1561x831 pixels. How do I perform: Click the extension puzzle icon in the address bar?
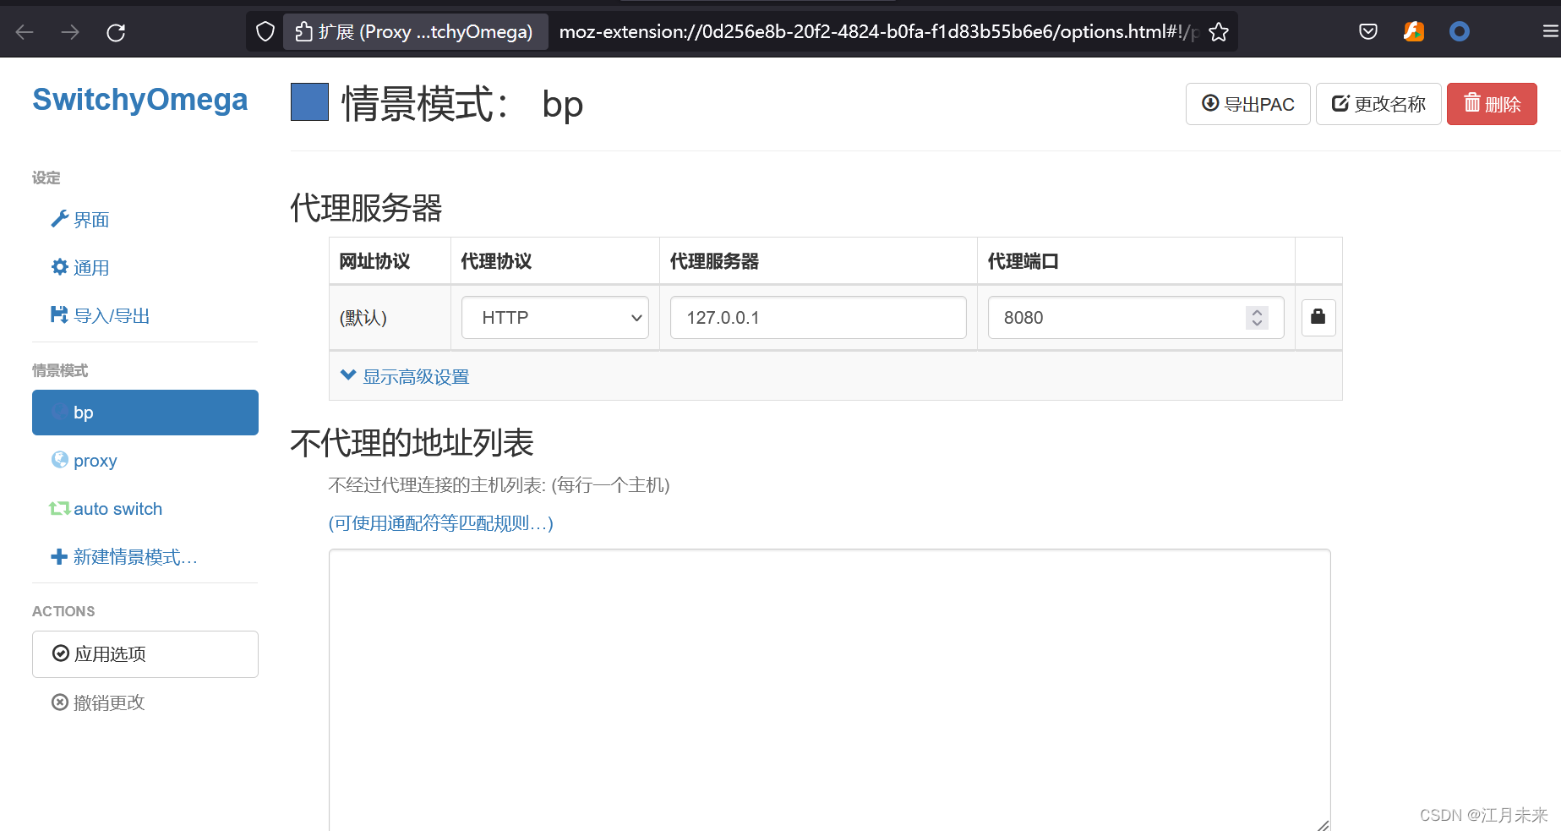pos(304,32)
